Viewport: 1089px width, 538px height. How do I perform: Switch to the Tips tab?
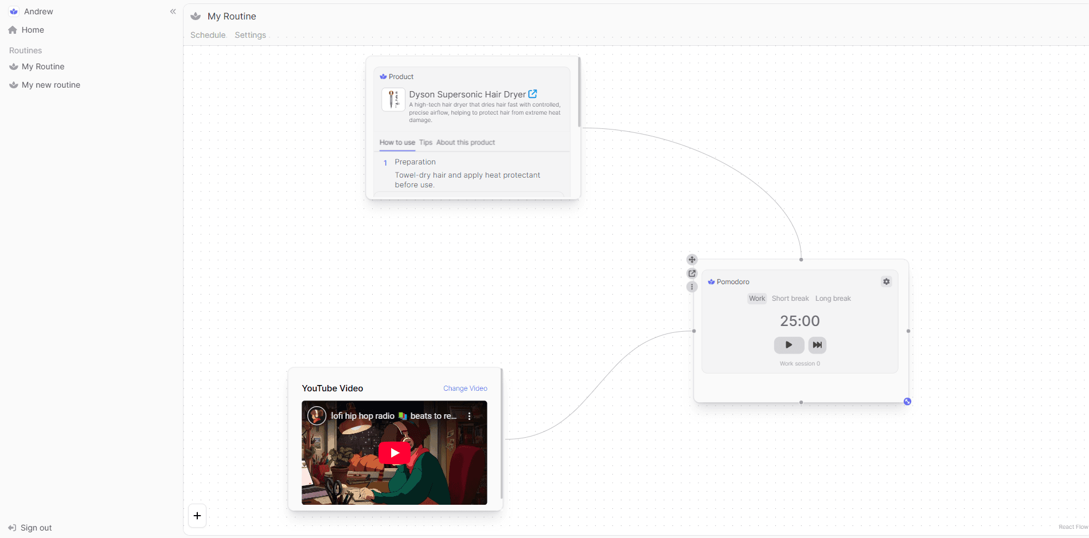426,143
